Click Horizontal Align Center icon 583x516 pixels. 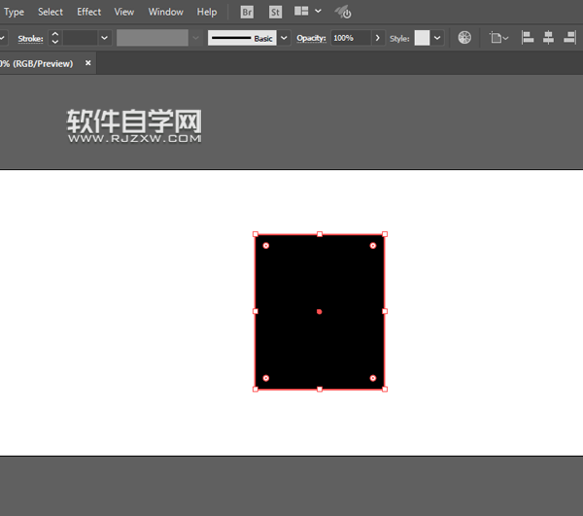pyautogui.click(x=548, y=38)
